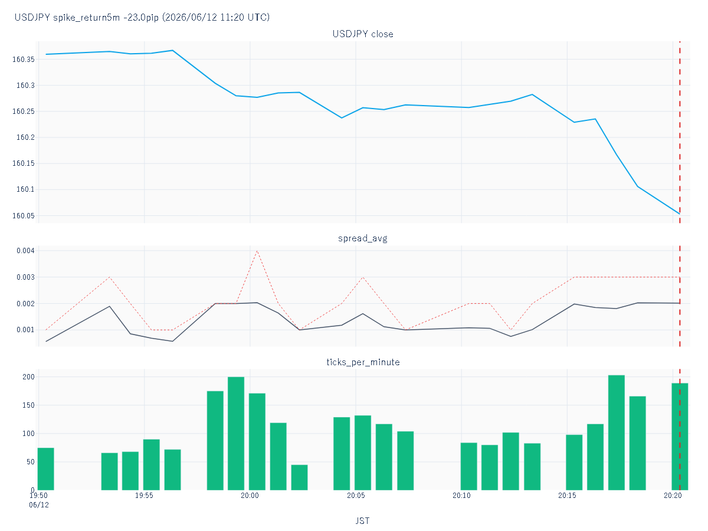Viewport: 708px width, 531px height.
Task: Click the ticks bar at 20:05
Action: pyautogui.click(x=363, y=453)
